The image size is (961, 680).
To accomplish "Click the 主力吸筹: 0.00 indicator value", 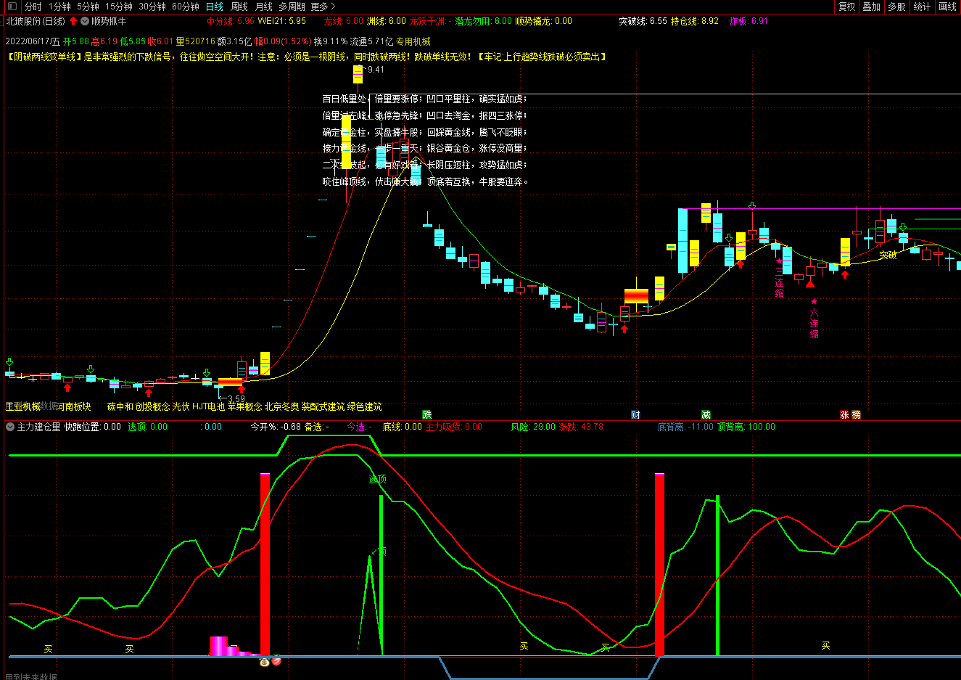I will pos(453,427).
